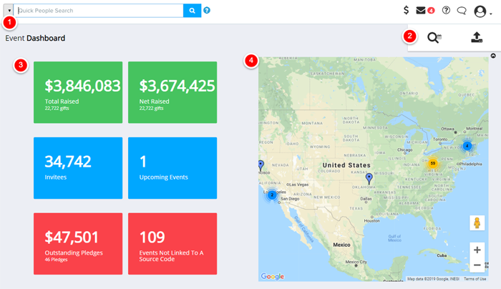Open the search type dropdown arrow

point(9,11)
